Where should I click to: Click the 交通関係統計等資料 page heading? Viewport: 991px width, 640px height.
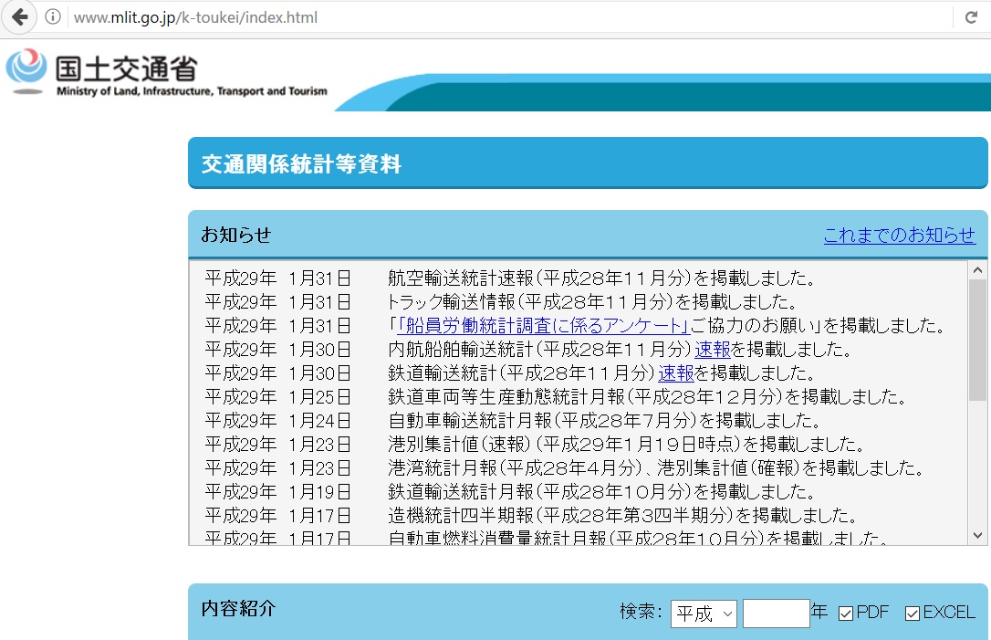click(x=301, y=164)
